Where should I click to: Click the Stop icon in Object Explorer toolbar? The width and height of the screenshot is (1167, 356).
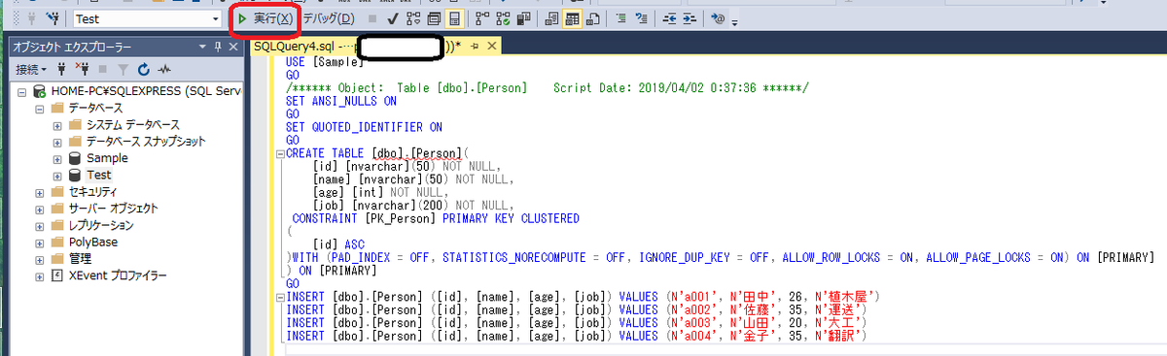(104, 69)
